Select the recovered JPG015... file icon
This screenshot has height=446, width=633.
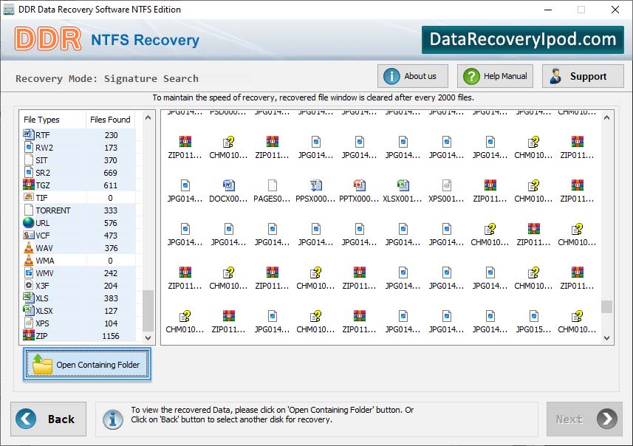[x=534, y=316]
